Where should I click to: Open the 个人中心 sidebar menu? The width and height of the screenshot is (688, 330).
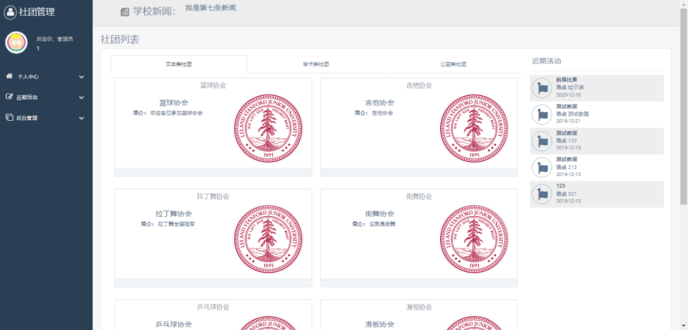point(46,76)
